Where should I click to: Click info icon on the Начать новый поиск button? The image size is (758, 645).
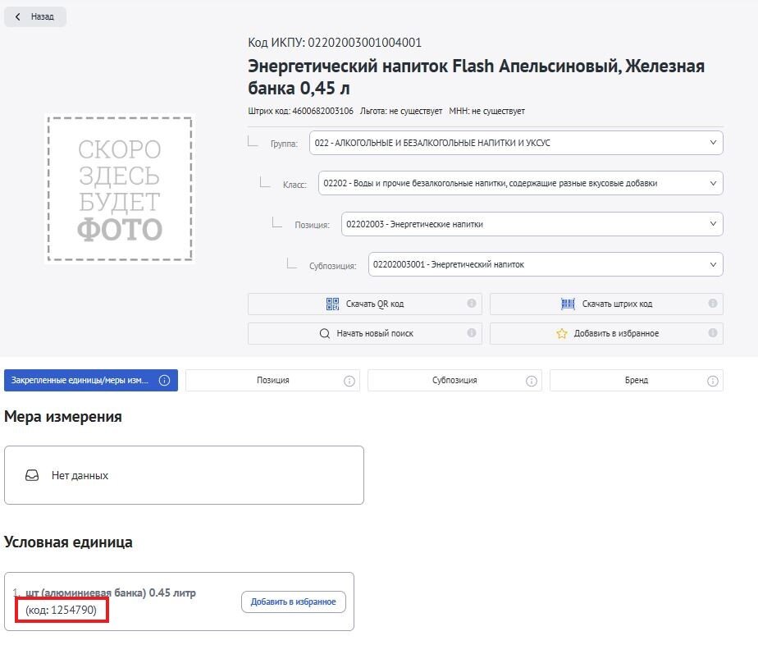[x=472, y=332]
